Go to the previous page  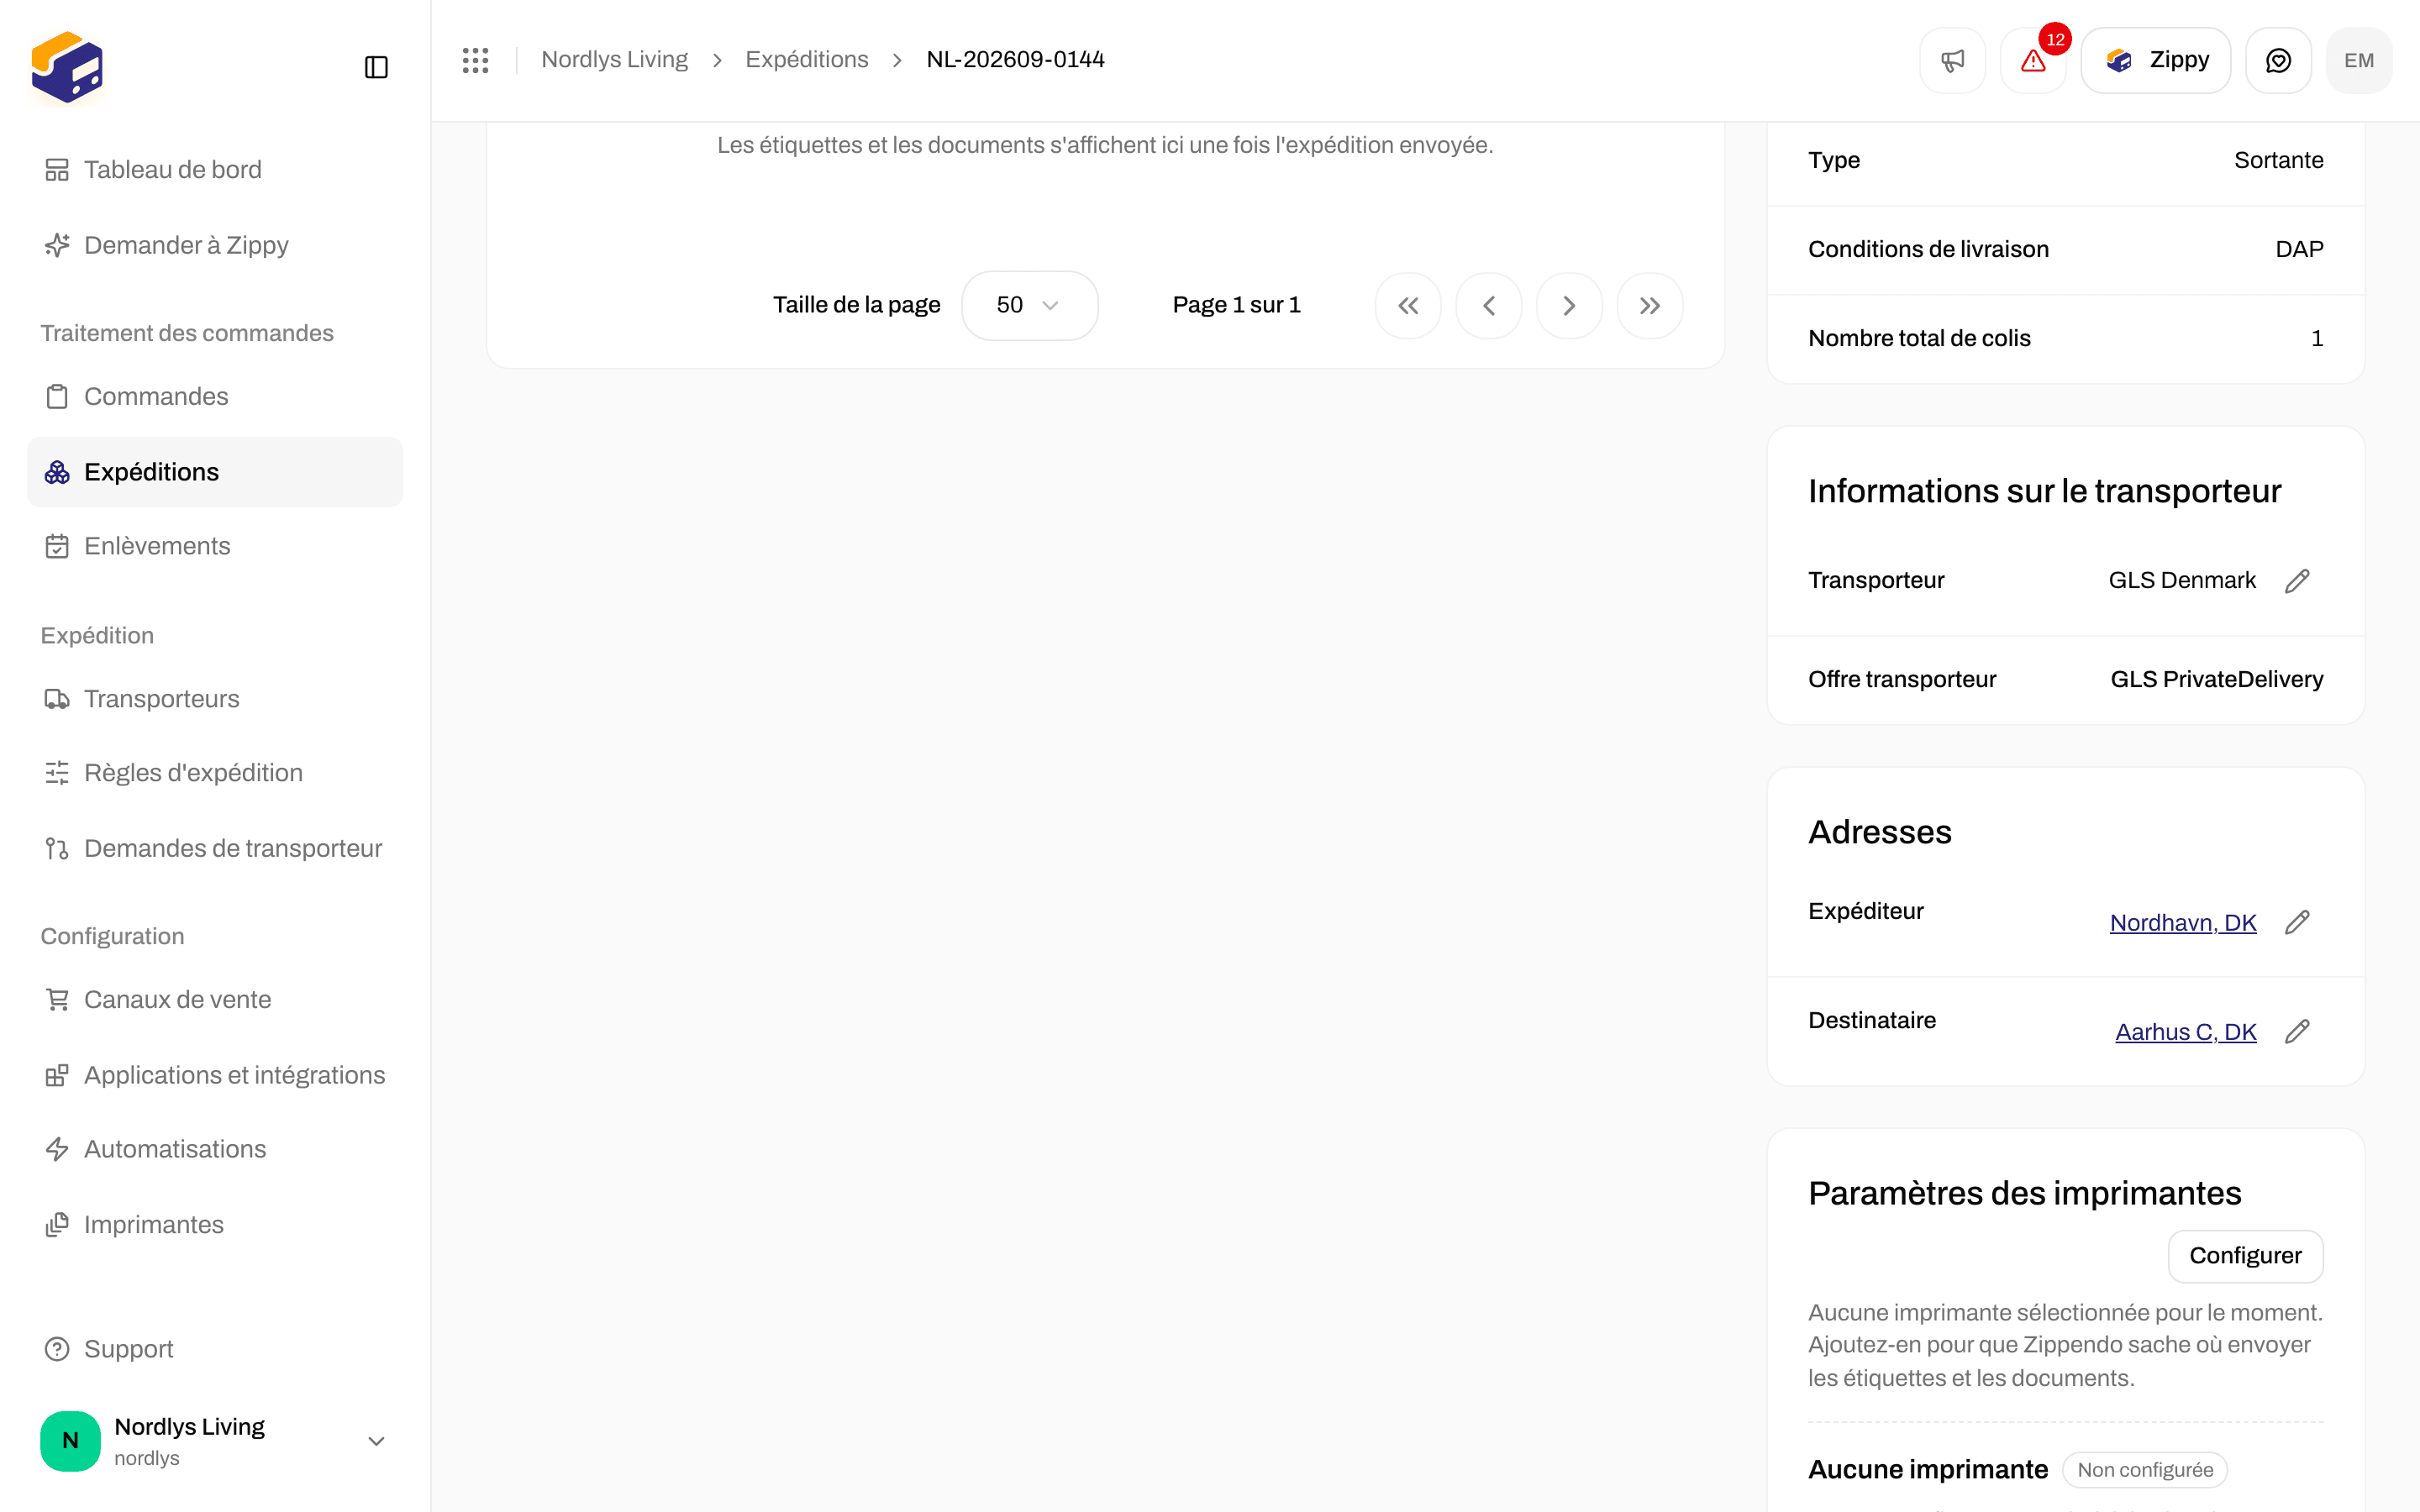1489,306
